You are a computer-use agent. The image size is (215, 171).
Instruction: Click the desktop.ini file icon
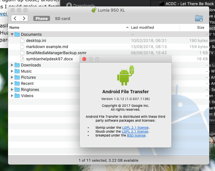coord(22,41)
